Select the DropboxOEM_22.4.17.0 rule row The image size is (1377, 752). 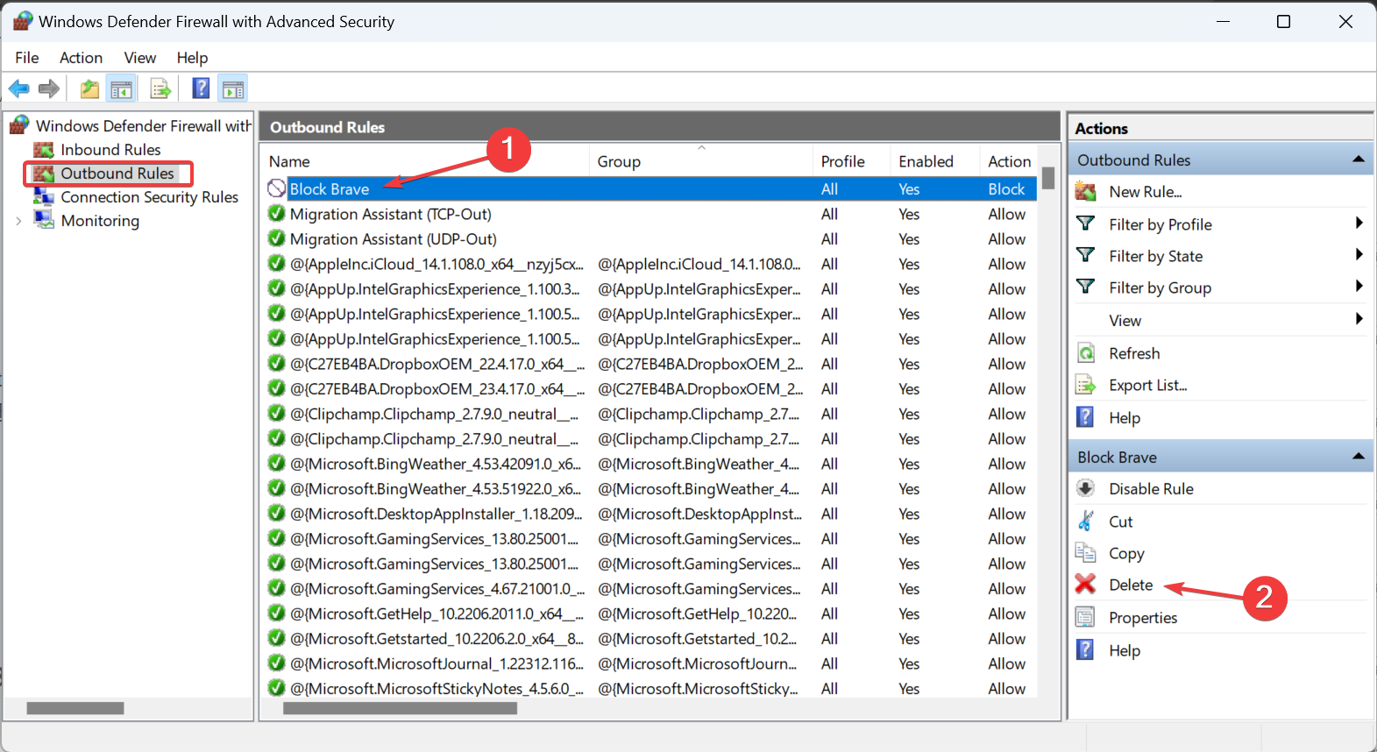click(649, 364)
